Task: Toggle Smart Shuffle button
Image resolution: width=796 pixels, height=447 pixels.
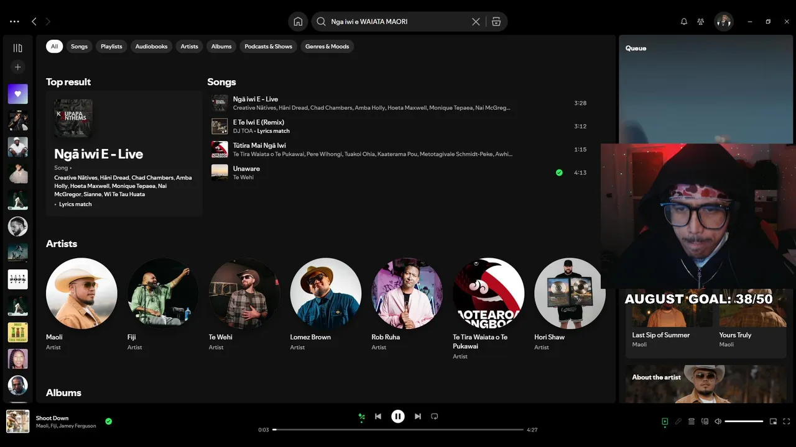Action: pyautogui.click(x=361, y=417)
